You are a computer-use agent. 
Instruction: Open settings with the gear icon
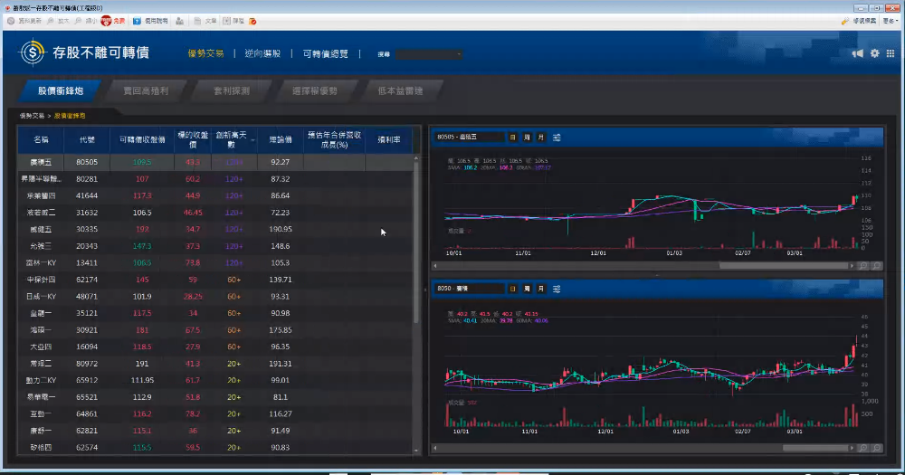(x=875, y=53)
